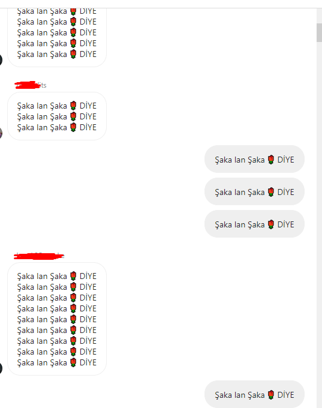Open the redacted sender name above nine-line message

[39, 256]
